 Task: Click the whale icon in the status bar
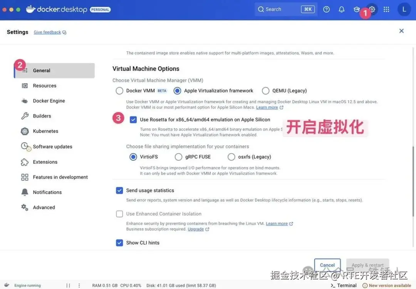coord(7,285)
